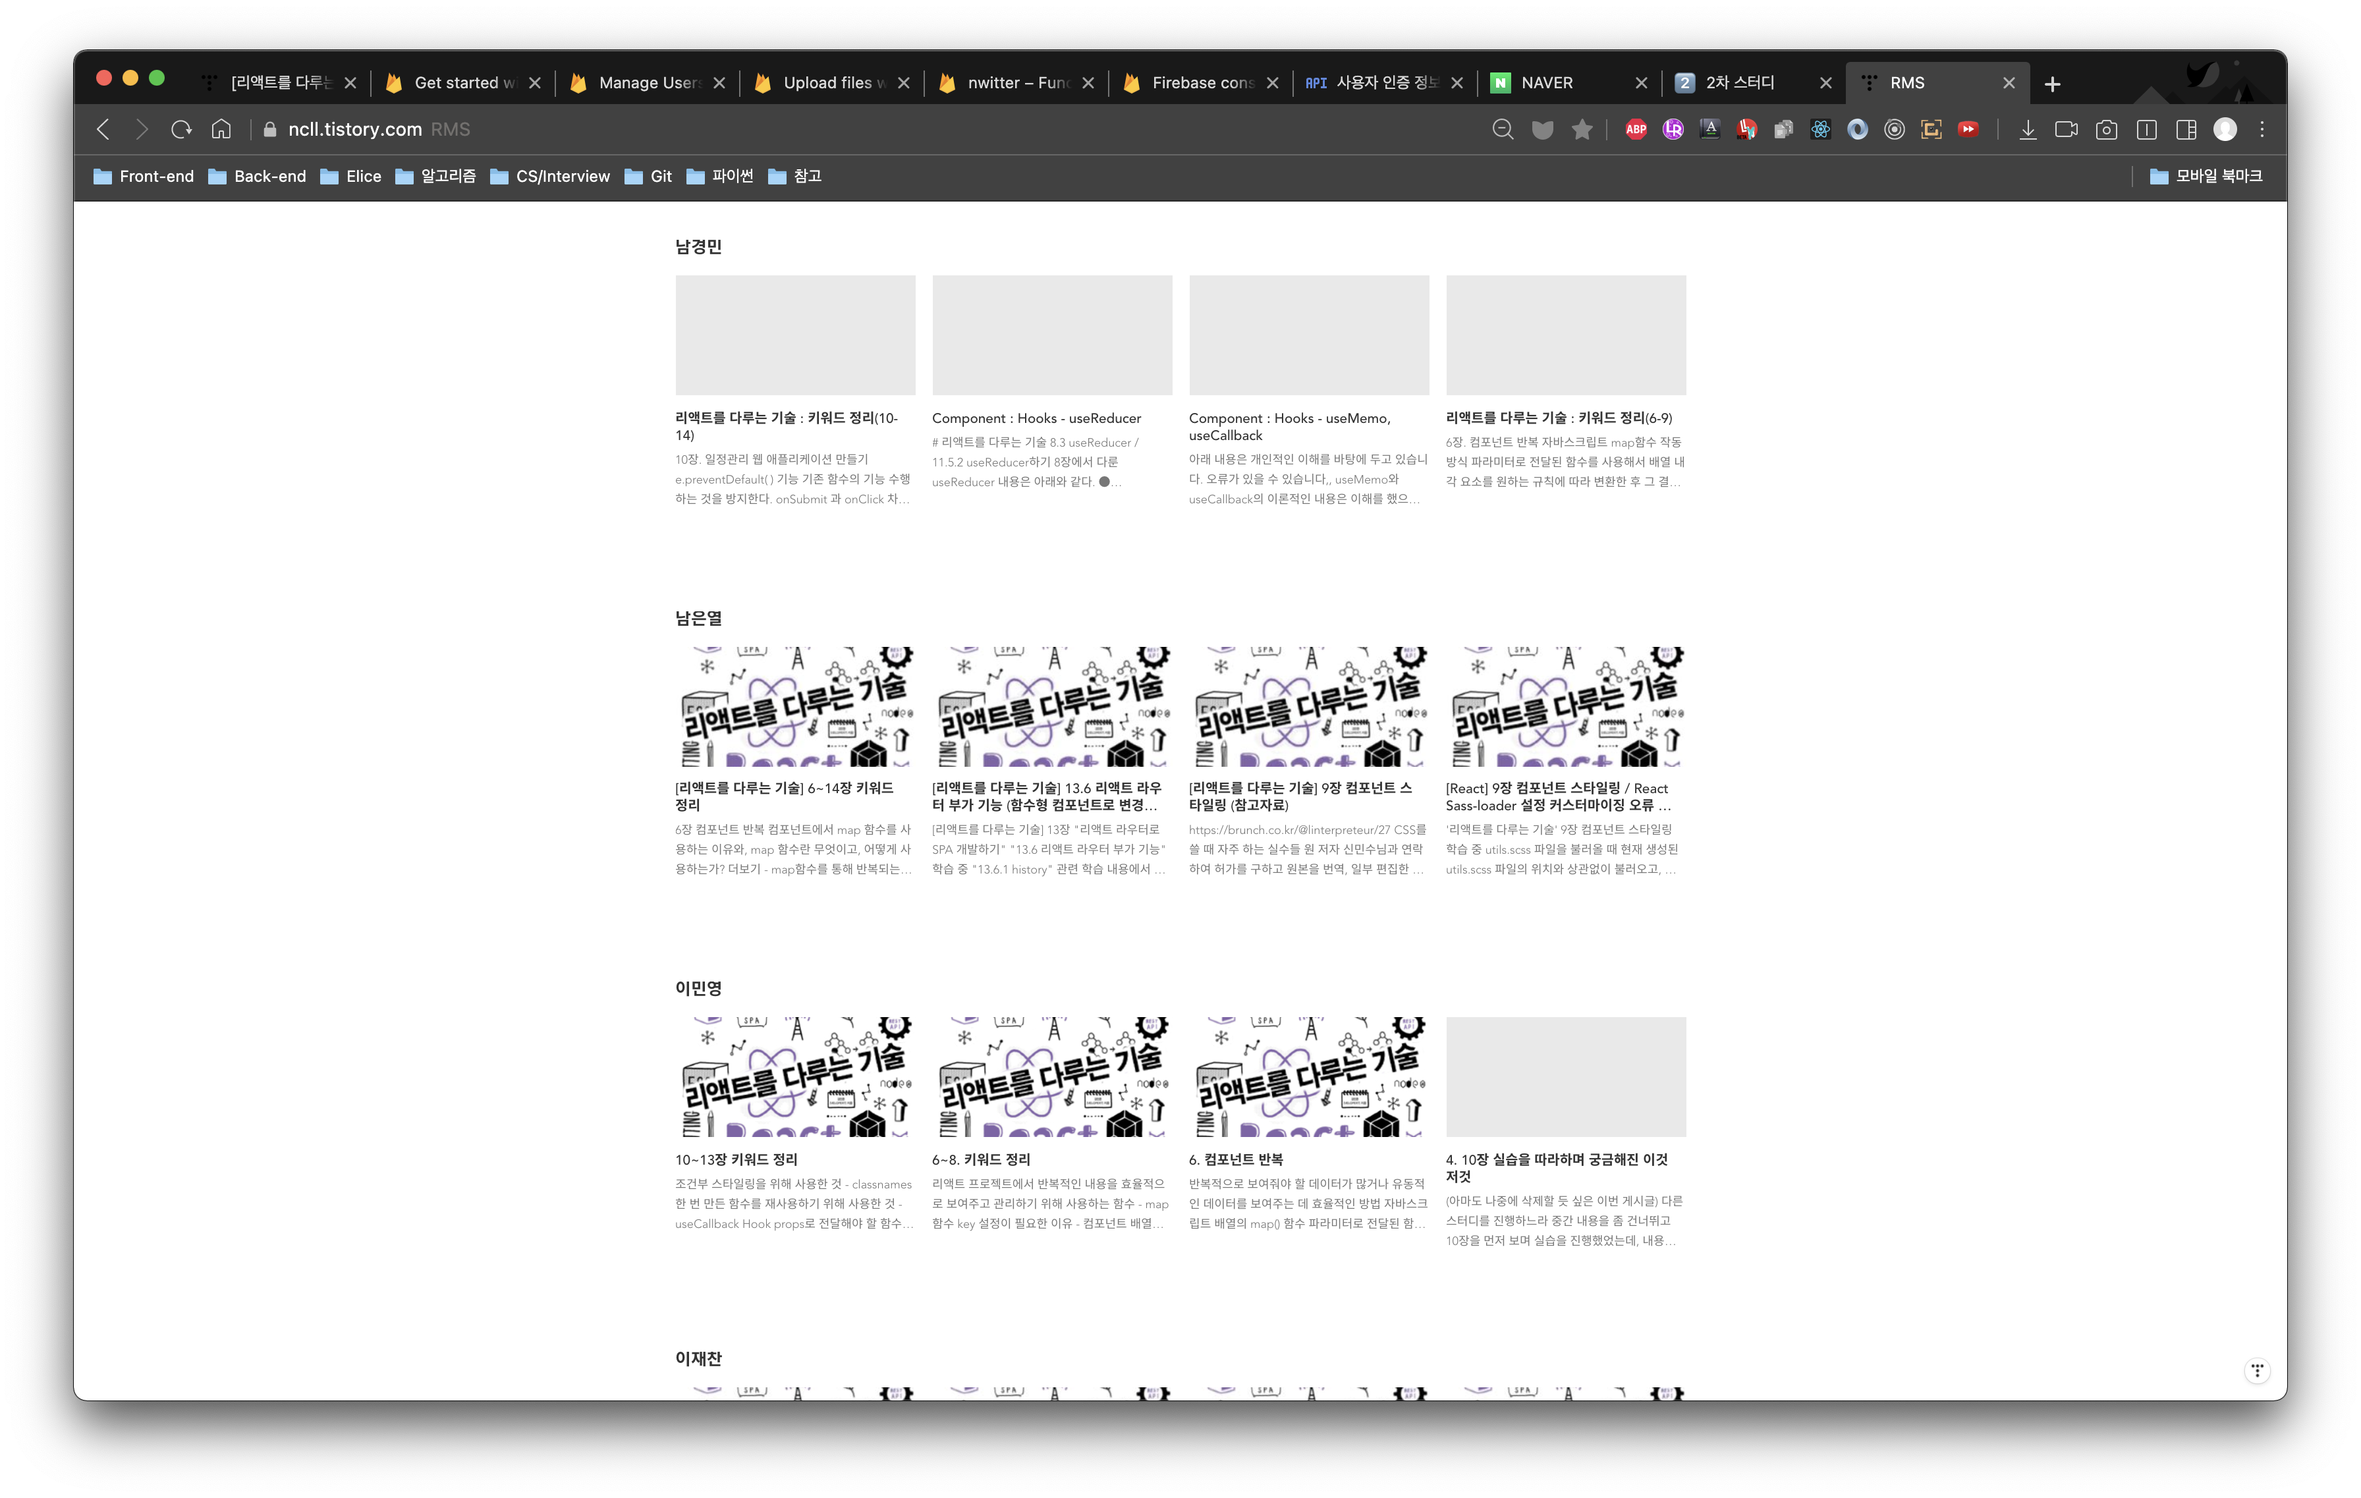The image size is (2361, 1498).
Task: Open the purple LR extension icon
Action: (1673, 129)
